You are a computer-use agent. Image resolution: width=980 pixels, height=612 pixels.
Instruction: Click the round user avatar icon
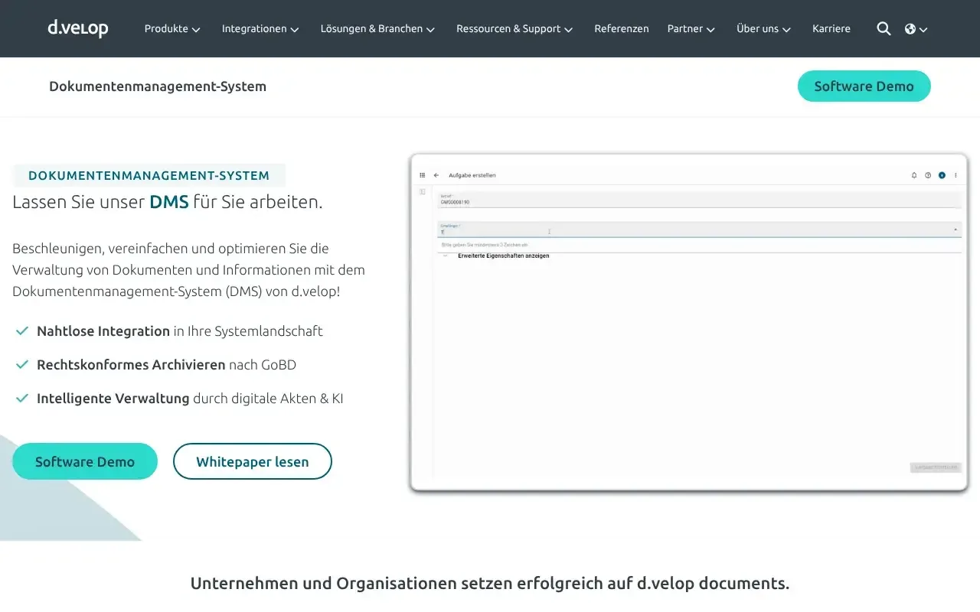click(x=942, y=174)
